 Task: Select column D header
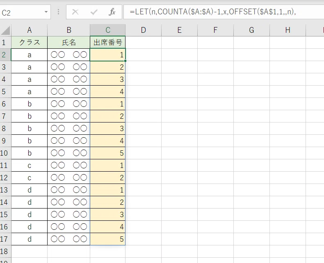tap(144, 30)
